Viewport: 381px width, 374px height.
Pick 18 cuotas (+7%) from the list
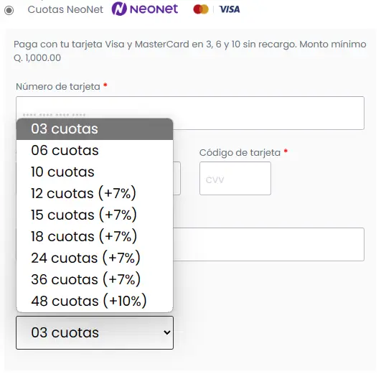coord(95,236)
